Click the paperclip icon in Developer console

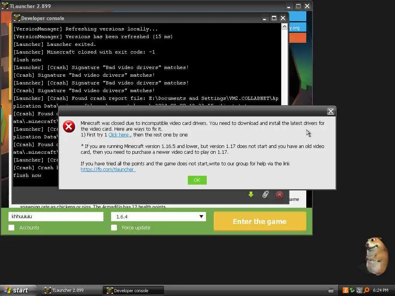tap(265, 194)
